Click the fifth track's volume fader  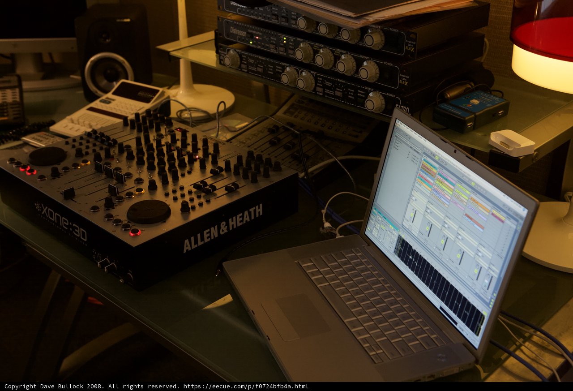(479, 273)
